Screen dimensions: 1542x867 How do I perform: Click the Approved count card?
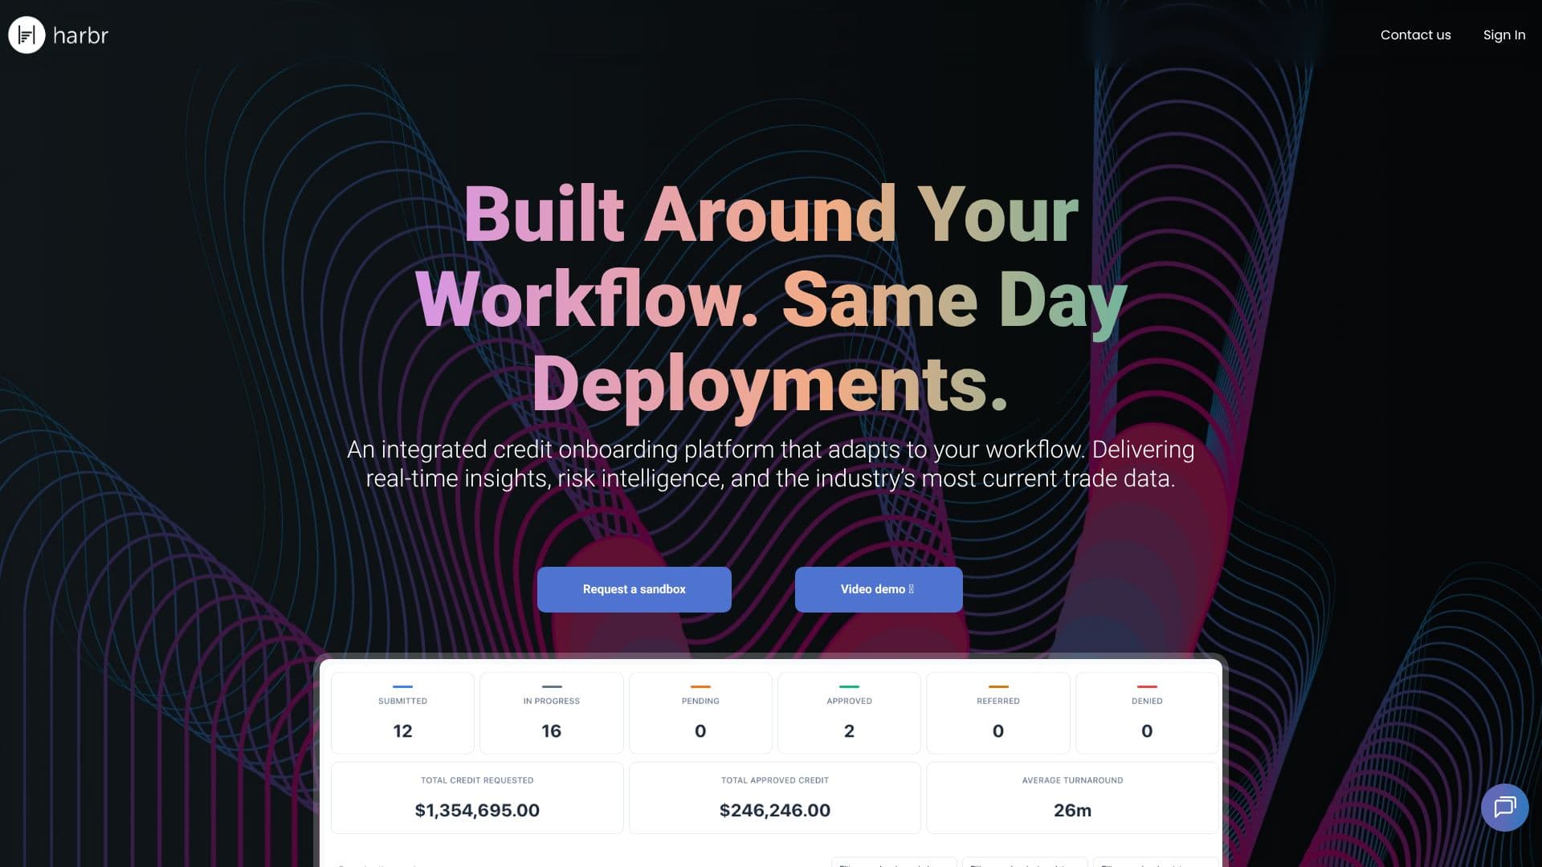(x=849, y=713)
